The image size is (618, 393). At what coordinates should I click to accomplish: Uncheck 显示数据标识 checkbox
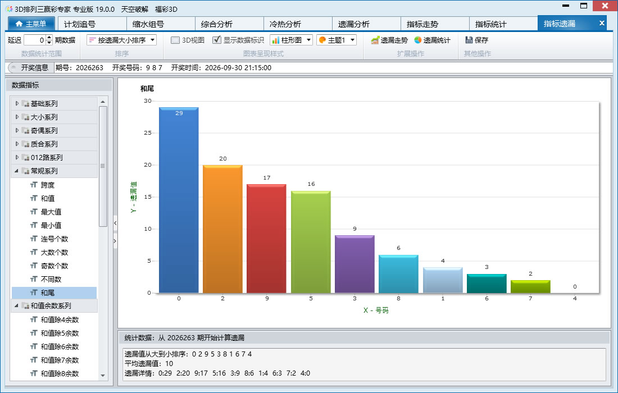[216, 40]
